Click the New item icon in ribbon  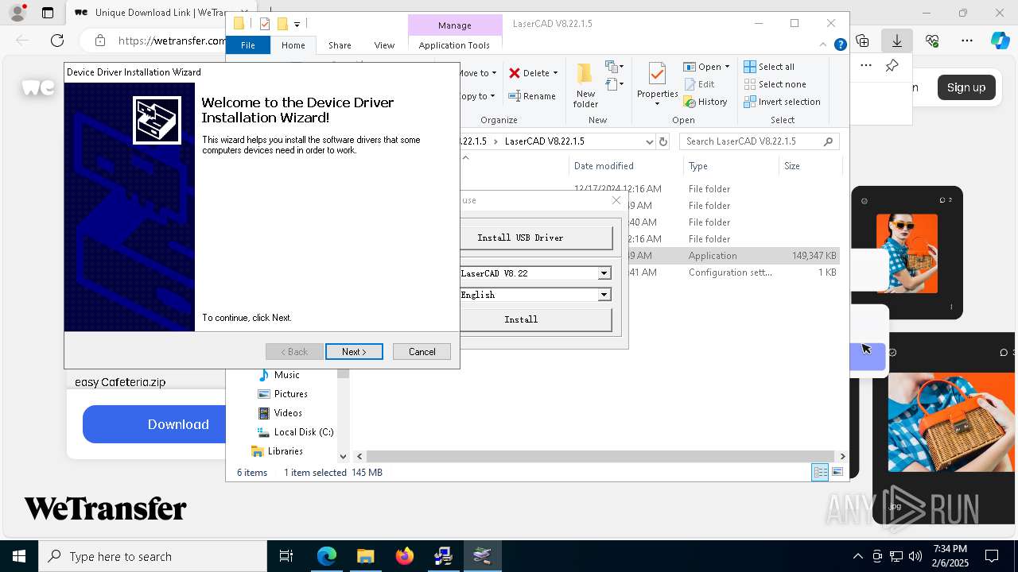point(614,67)
